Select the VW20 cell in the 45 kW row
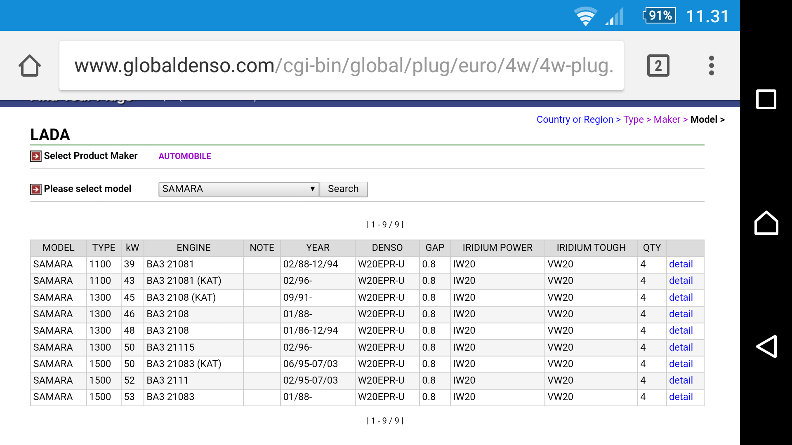Viewport: 792px width, 445px height. click(591, 297)
